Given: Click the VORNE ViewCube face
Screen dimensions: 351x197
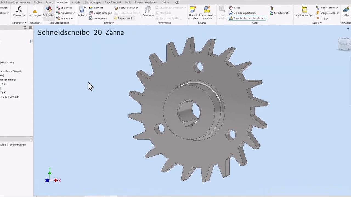Looking at the screenshot, I should click(x=344, y=44).
